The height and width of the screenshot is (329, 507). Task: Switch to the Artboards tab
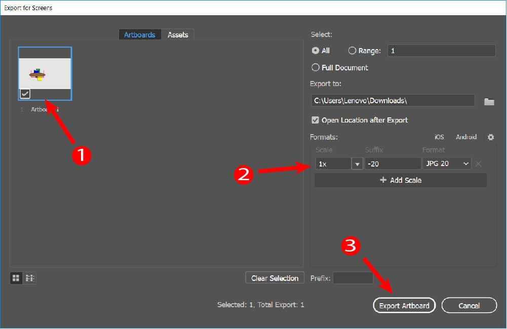139,34
